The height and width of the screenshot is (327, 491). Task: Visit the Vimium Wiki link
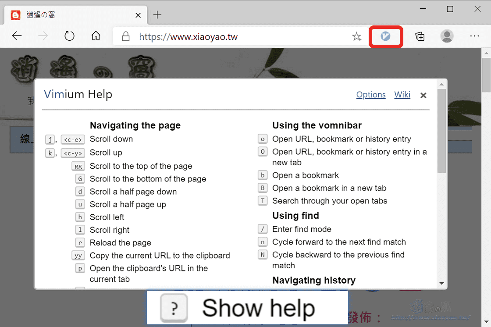click(x=402, y=94)
